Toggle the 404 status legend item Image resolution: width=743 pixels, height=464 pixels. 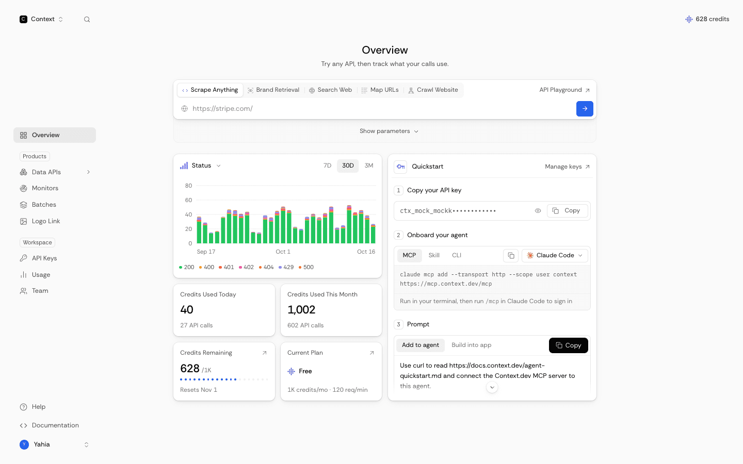click(266, 267)
